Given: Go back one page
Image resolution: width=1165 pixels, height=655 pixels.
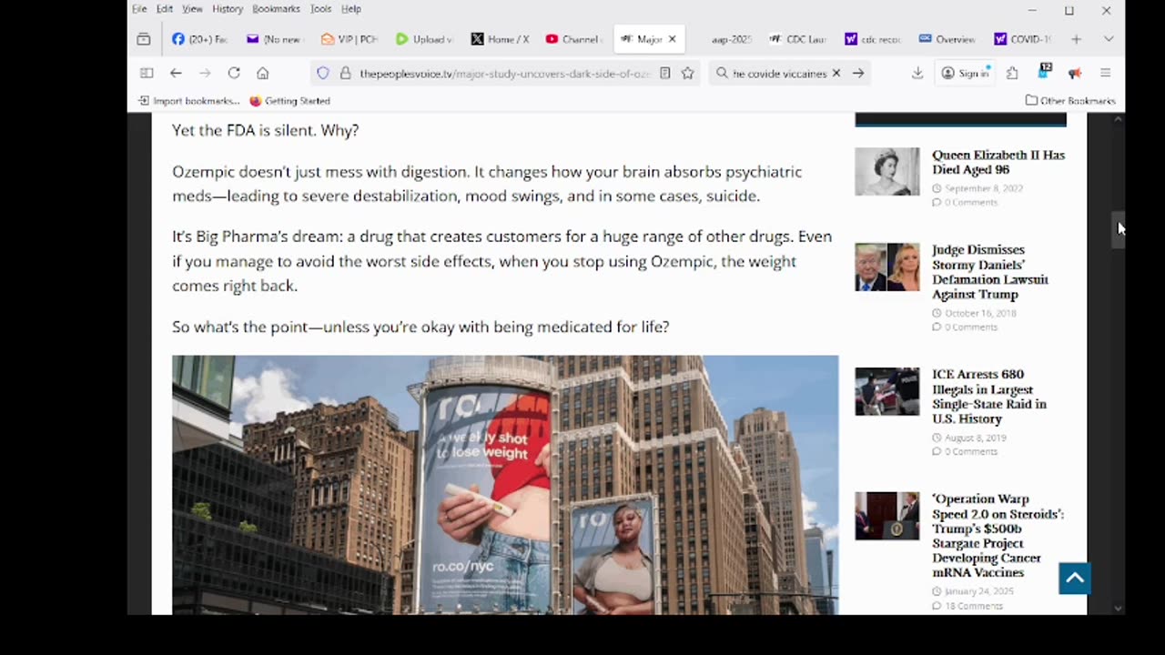Looking at the screenshot, I should pyautogui.click(x=176, y=73).
